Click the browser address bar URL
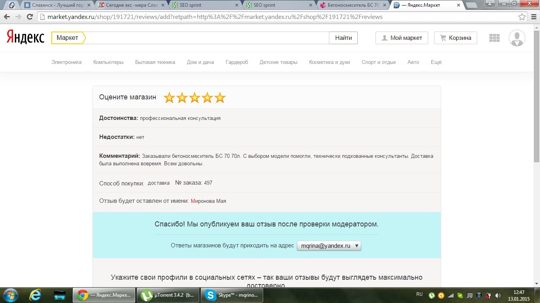 pyautogui.click(x=215, y=17)
